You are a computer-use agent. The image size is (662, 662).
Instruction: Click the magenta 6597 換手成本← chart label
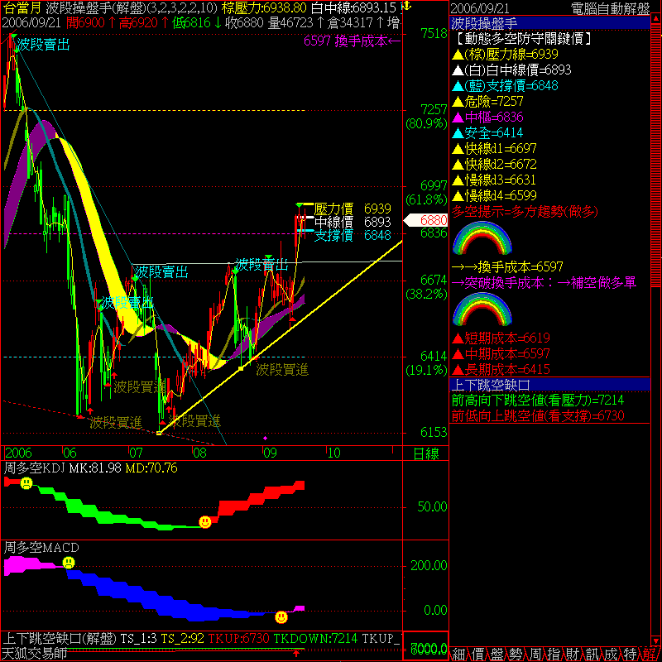pyautogui.click(x=352, y=41)
